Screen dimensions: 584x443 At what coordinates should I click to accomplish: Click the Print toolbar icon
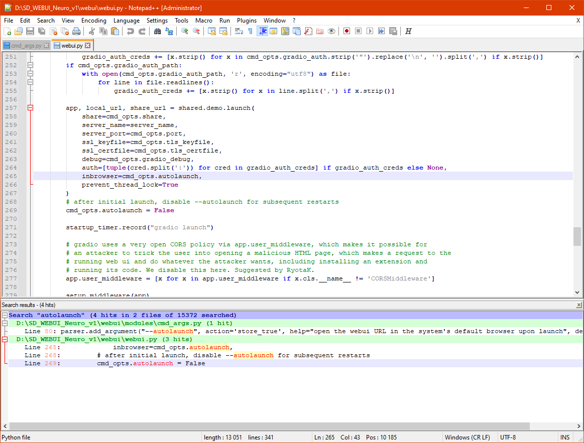point(76,31)
